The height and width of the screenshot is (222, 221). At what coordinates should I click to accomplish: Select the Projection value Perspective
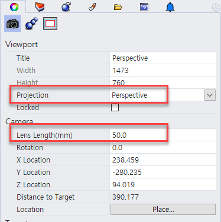click(129, 95)
